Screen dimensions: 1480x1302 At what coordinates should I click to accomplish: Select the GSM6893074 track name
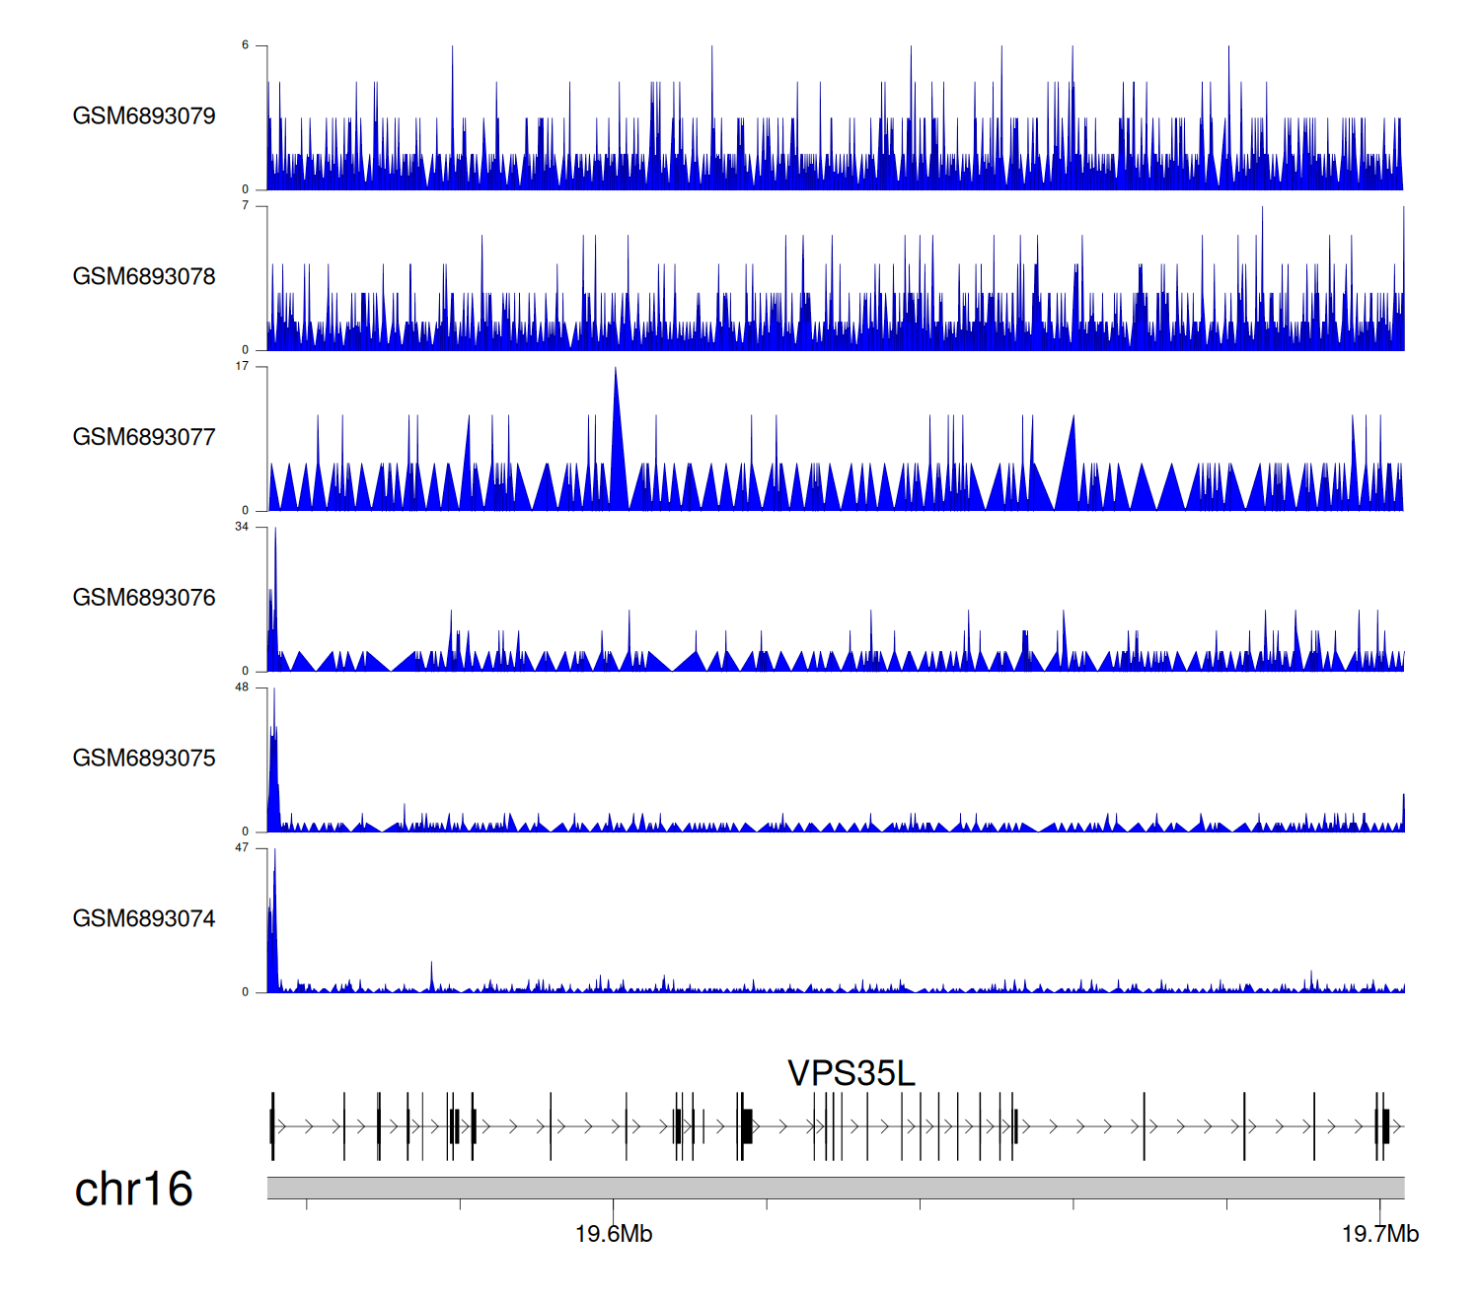(x=144, y=919)
